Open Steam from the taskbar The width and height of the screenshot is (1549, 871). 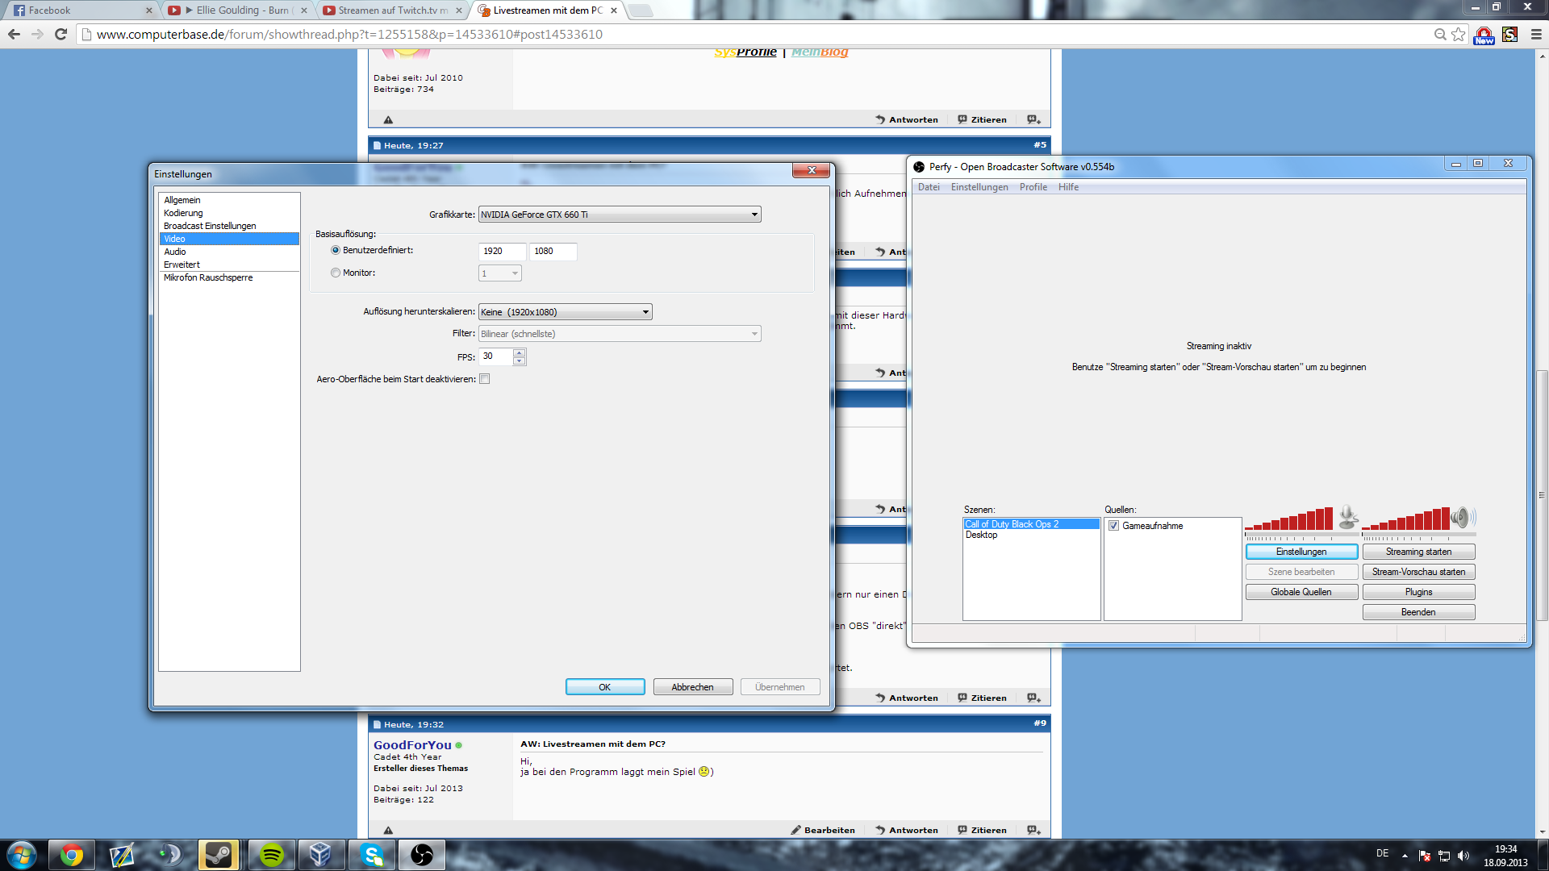(x=219, y=855)
